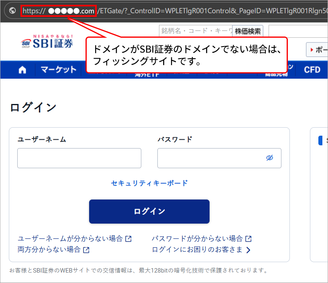
Task: Click external-link icon after ユーザーネームが分からない場合
Action: (x=128, y=239)
